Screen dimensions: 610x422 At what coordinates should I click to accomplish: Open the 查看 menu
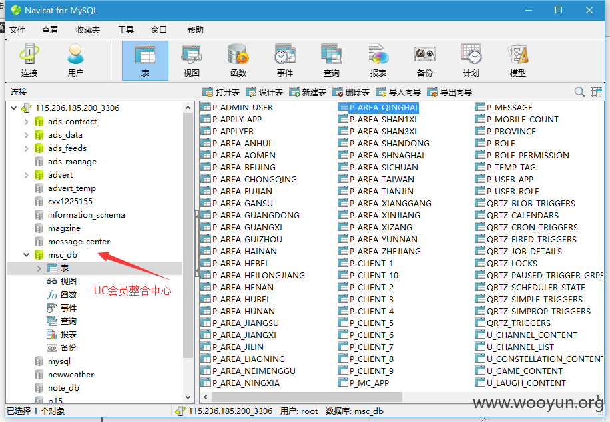[50, 30]
